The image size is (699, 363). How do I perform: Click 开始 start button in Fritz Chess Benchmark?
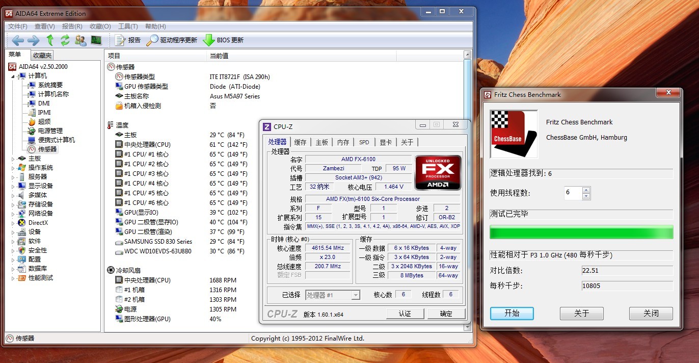point(512,313)
